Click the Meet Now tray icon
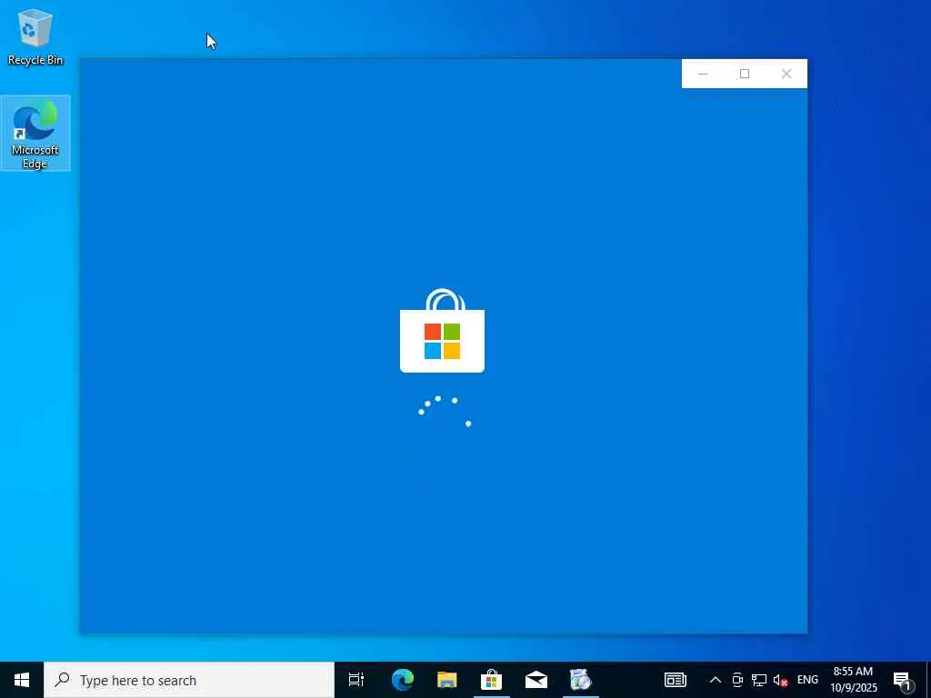The height and width of the screenshot is (698, 931). (737, 680)
